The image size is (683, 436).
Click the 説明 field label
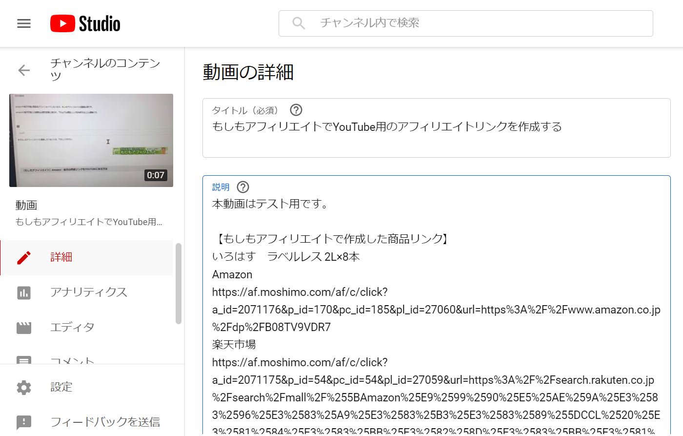tap(221, 187)
